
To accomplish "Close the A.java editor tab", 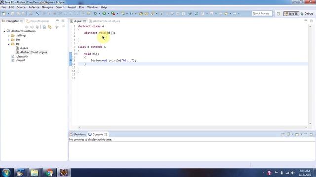I will coord(84,21).
